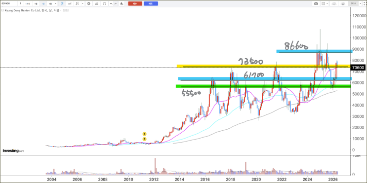Select the interval option labeled 5
The height and width of the screenshot is (183, 367).
pos(21,3)
